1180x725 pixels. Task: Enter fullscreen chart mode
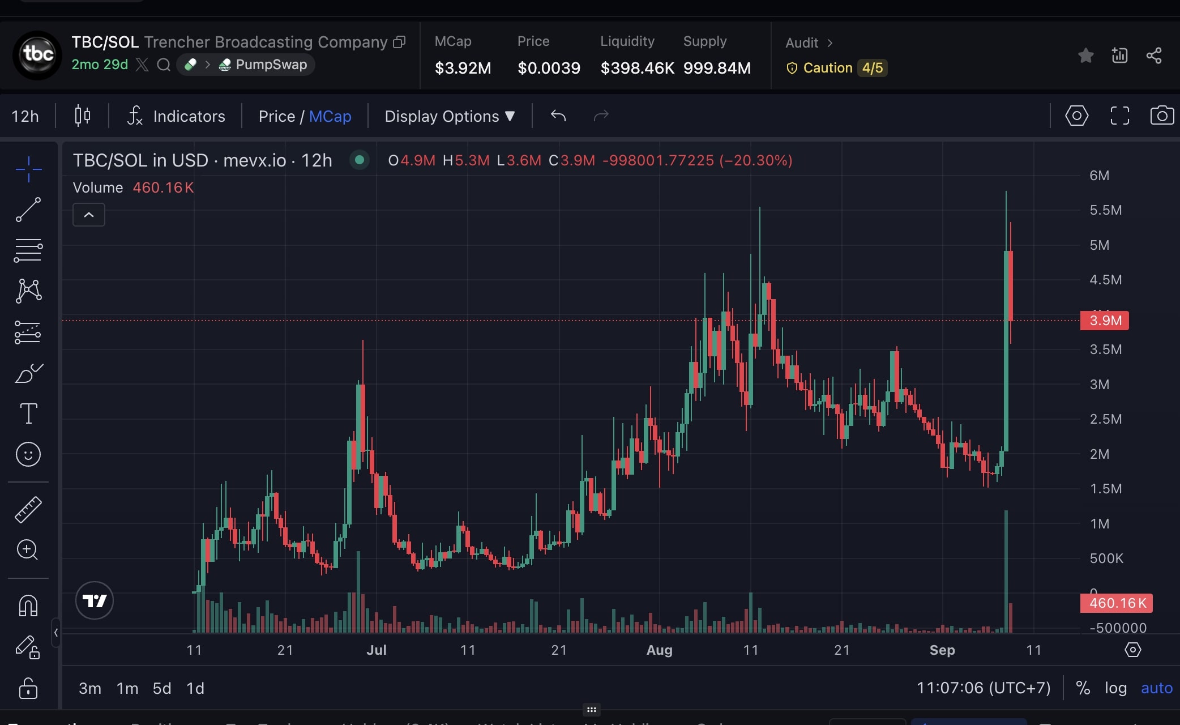1119,116
